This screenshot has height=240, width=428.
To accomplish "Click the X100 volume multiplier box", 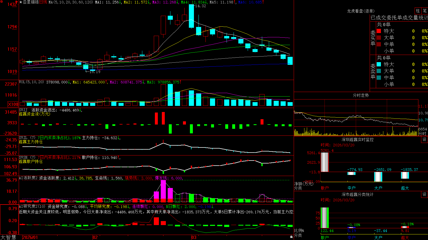I will point(13,104).
